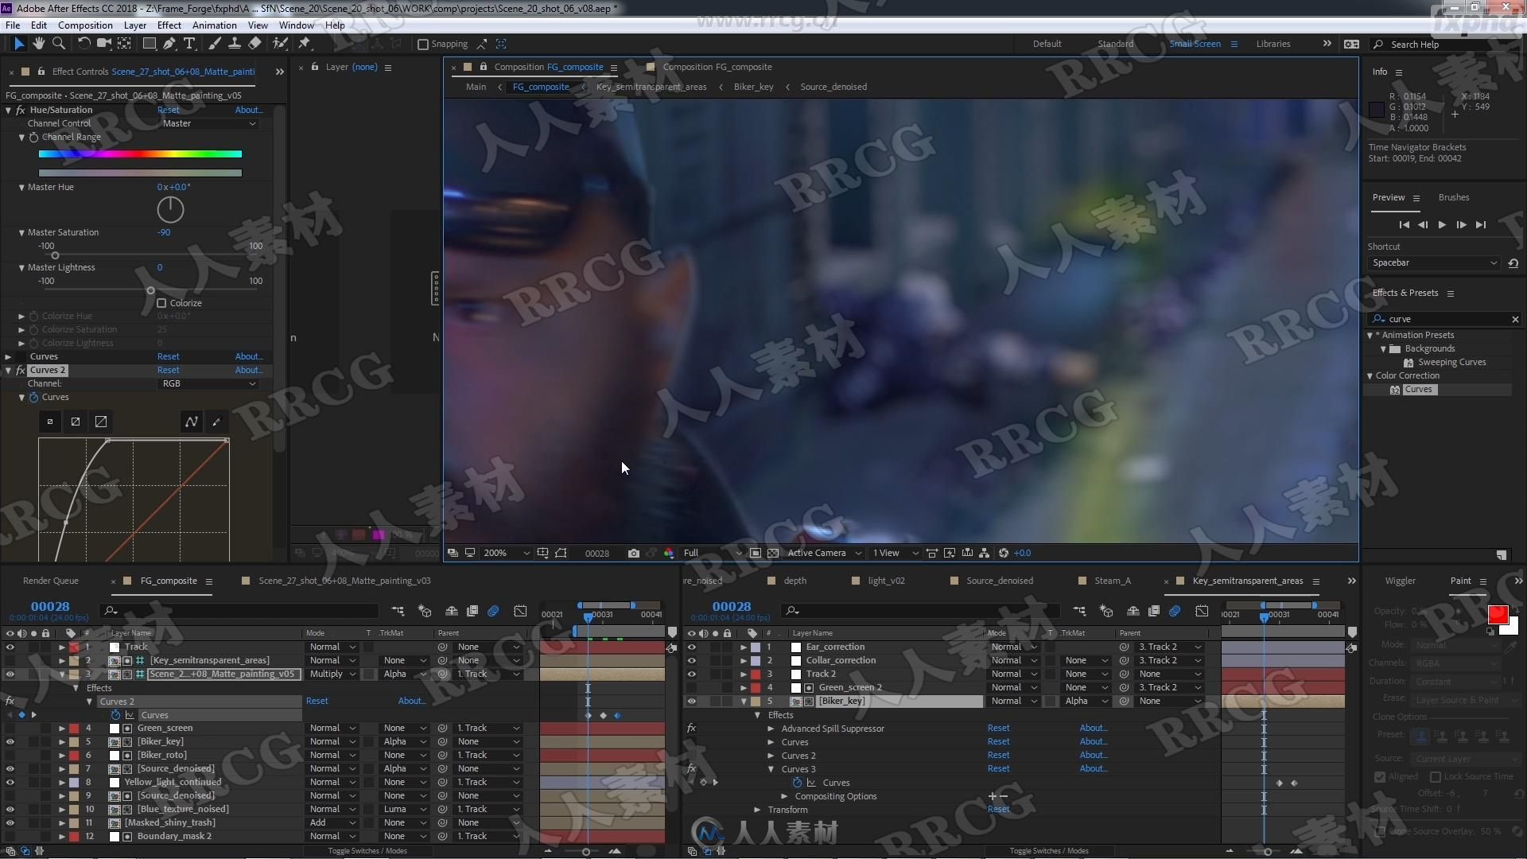Switch to the Source_denoised timeline tab

pos(1000,581)
